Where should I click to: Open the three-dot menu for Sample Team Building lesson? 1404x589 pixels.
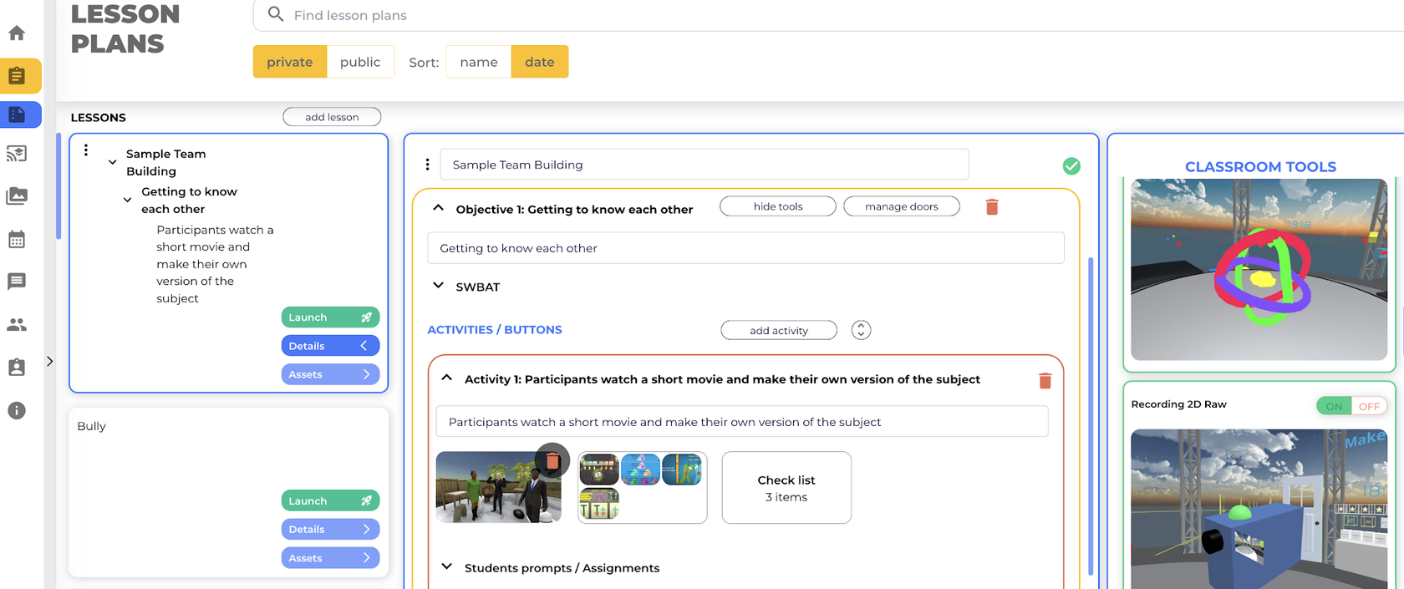pos(86,150)
